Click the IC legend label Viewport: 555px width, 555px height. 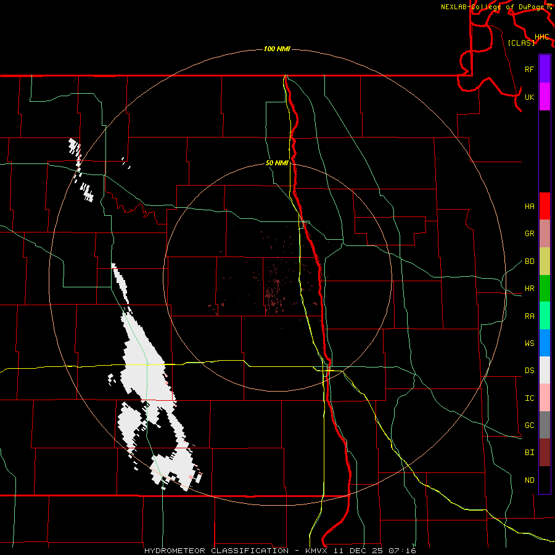[529, 398]
